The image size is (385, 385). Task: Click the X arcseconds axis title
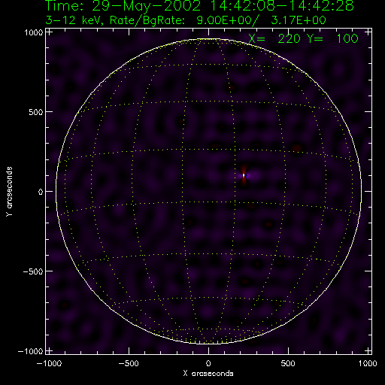pyautogui.click(x=208, y=374)
